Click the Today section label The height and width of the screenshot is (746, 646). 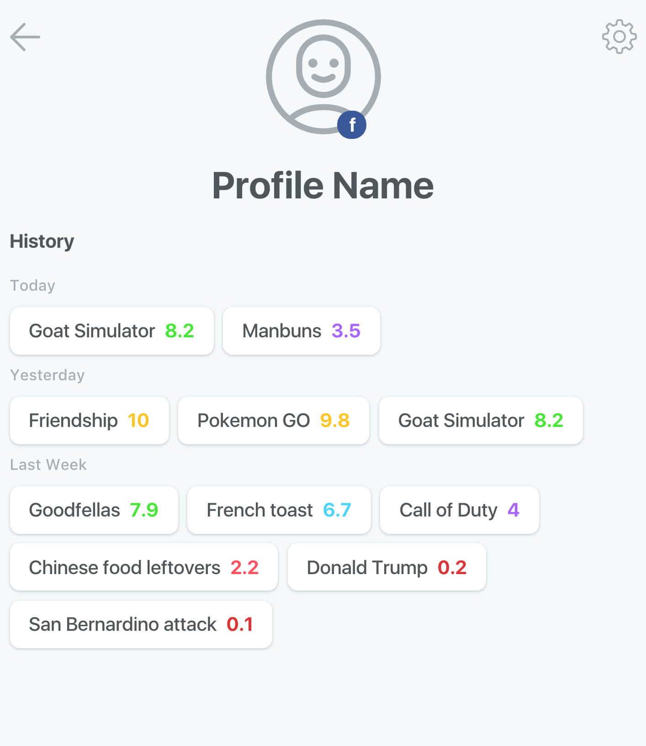click(32, 286)
